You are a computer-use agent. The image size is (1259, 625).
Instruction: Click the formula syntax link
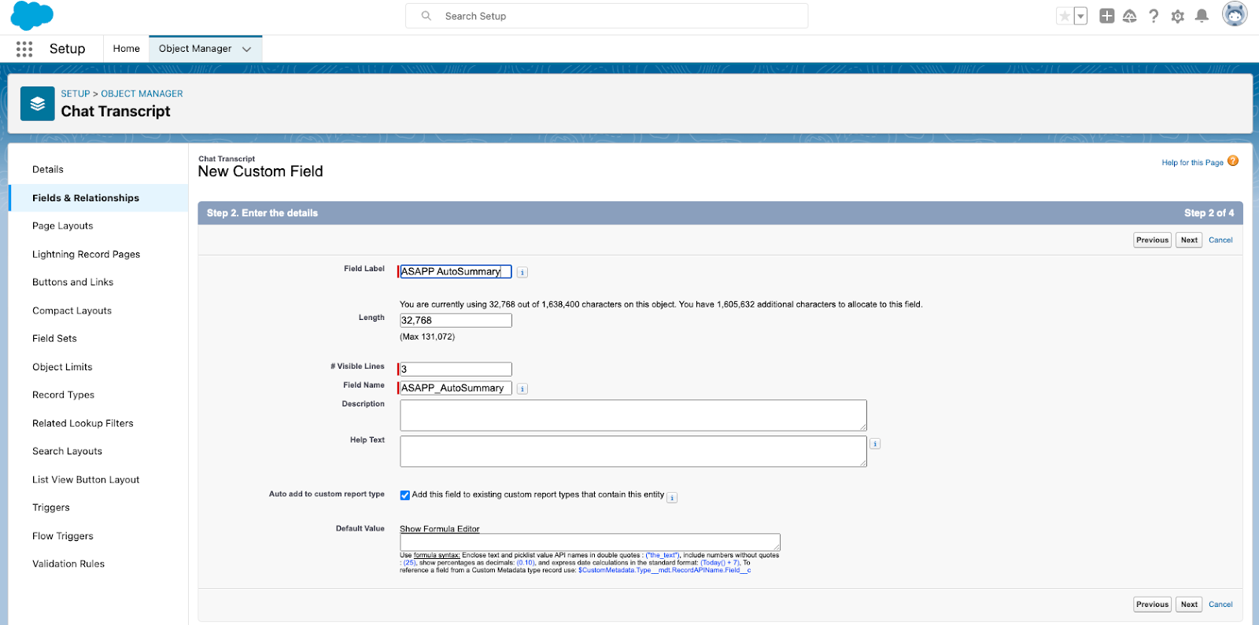click(437, 555)
